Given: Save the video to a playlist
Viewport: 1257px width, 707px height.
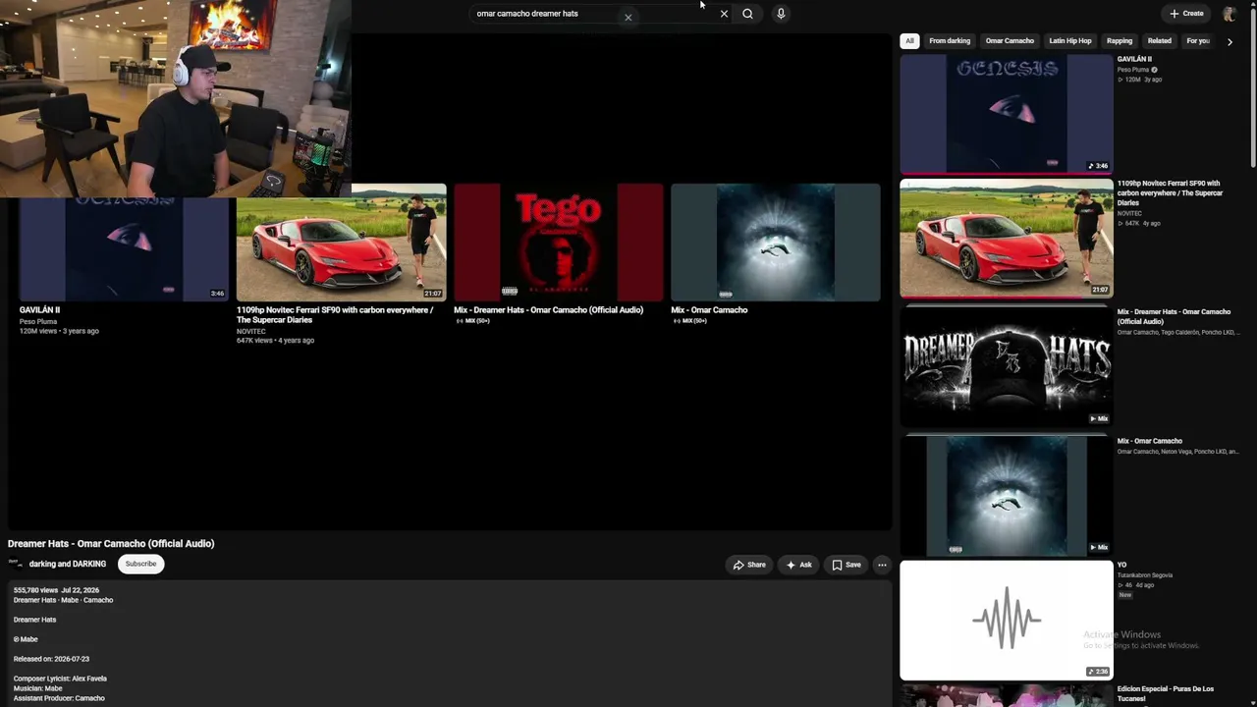Looking at the screenshot, I should point(847,565).
